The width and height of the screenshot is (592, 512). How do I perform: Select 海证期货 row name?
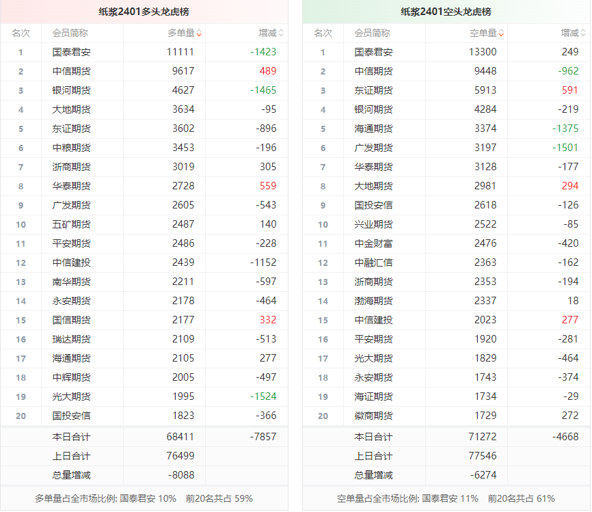point(373,396)
